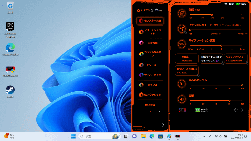
Task: Click the brightness level slider handle
Action: [242, 85]
